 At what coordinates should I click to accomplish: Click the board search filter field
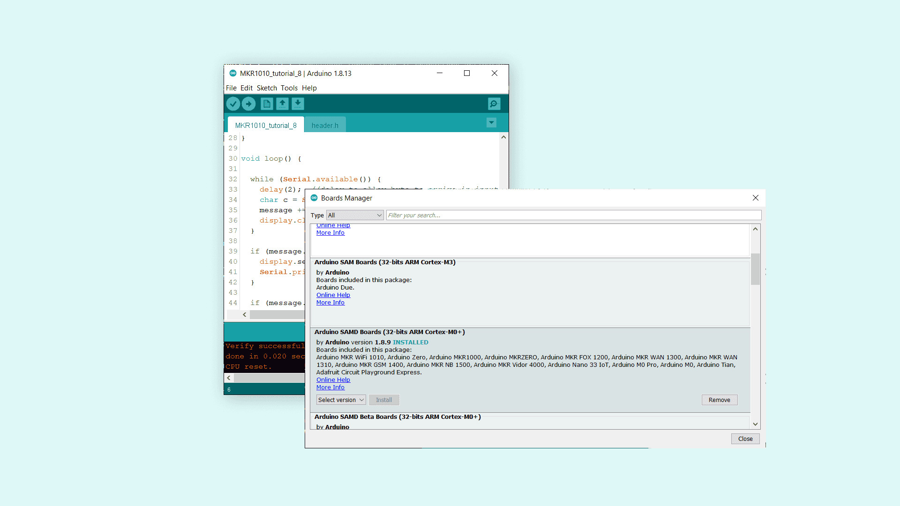(573, 216)
